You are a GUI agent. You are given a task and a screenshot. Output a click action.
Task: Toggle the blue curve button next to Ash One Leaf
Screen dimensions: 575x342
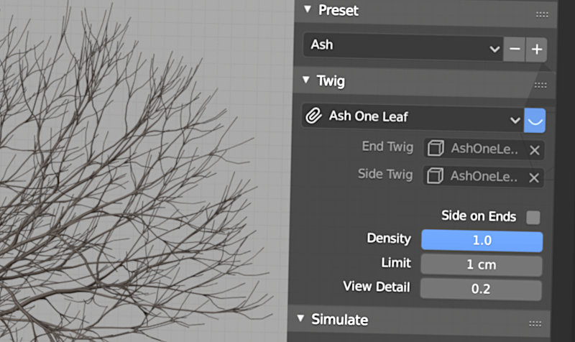(x=535, y=121)
